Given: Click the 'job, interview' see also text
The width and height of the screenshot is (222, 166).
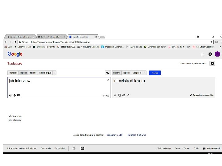Looking at the screenshot, I should (15, 120).
